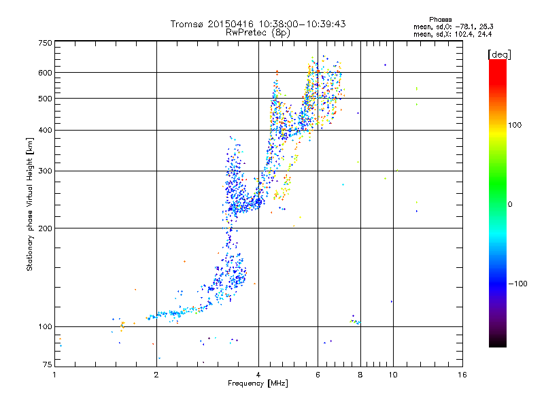544x408 pixels.
Task: Click the 'mean, sd,X: 102.4, 24.4' line
Action: click(x=452, y=35)
